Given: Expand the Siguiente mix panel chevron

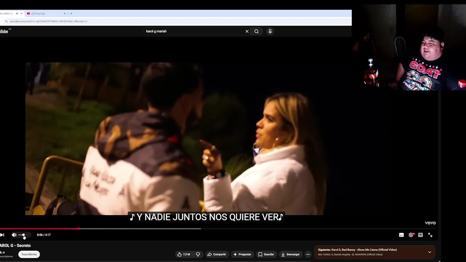Looking at the screenshot, I should click(x=430, y=252).
